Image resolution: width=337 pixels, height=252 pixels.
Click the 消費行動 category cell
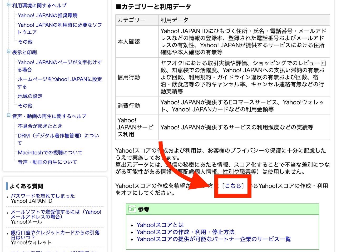137,106
